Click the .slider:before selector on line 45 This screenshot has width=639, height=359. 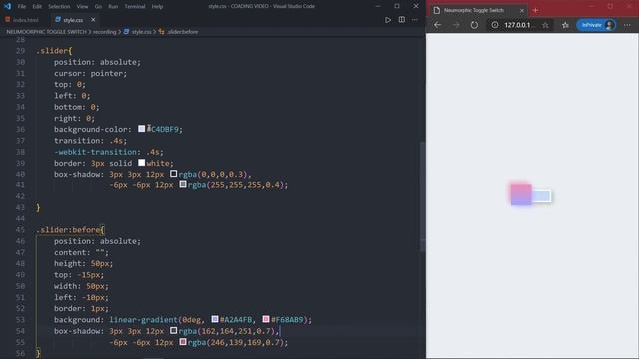pyautogui.click(x=68, y=230)
